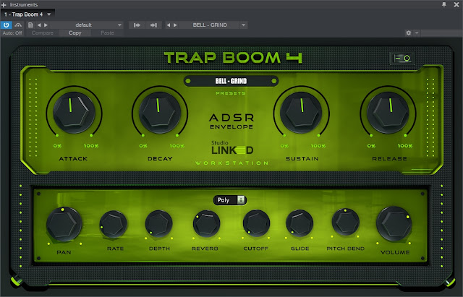Click the ATTACK label

tap(73, 159)
